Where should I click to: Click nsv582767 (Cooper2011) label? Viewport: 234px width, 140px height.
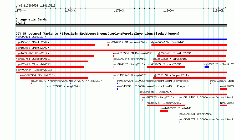[164, 103]
